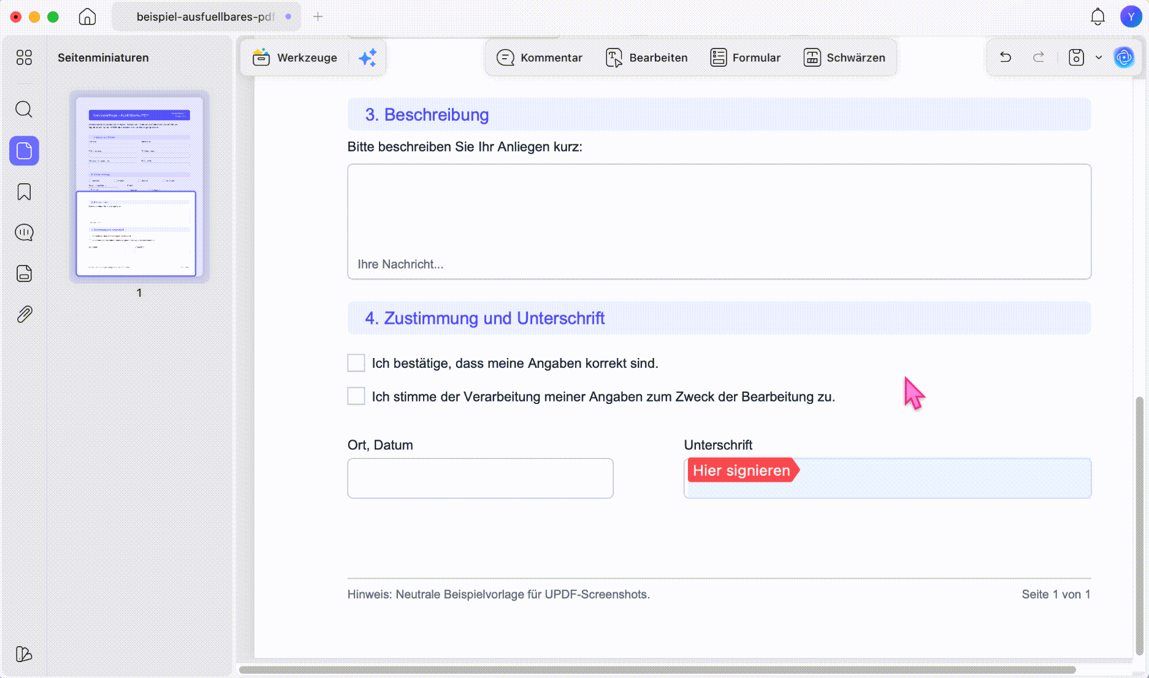This screenshot has width=1149, height=678.
Task: Click the 'Hinweis: Neutrale Beispielvorlage' footer text
Action: (x=498, y=594)
